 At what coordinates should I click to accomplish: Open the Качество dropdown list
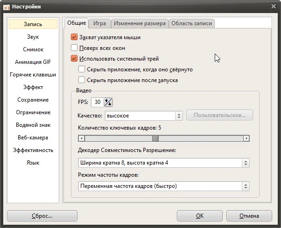[x=144, y=116]
